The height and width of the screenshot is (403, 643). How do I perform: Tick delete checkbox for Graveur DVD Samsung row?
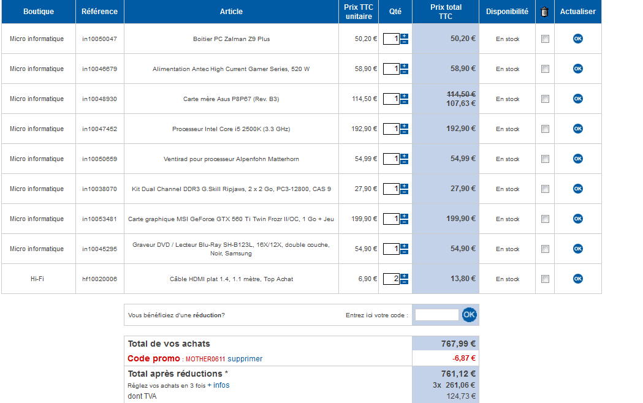click(x=545, y=249)
